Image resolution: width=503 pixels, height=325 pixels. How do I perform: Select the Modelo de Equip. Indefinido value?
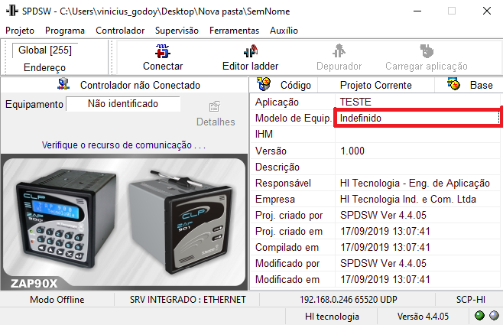[x=417, y=118]
